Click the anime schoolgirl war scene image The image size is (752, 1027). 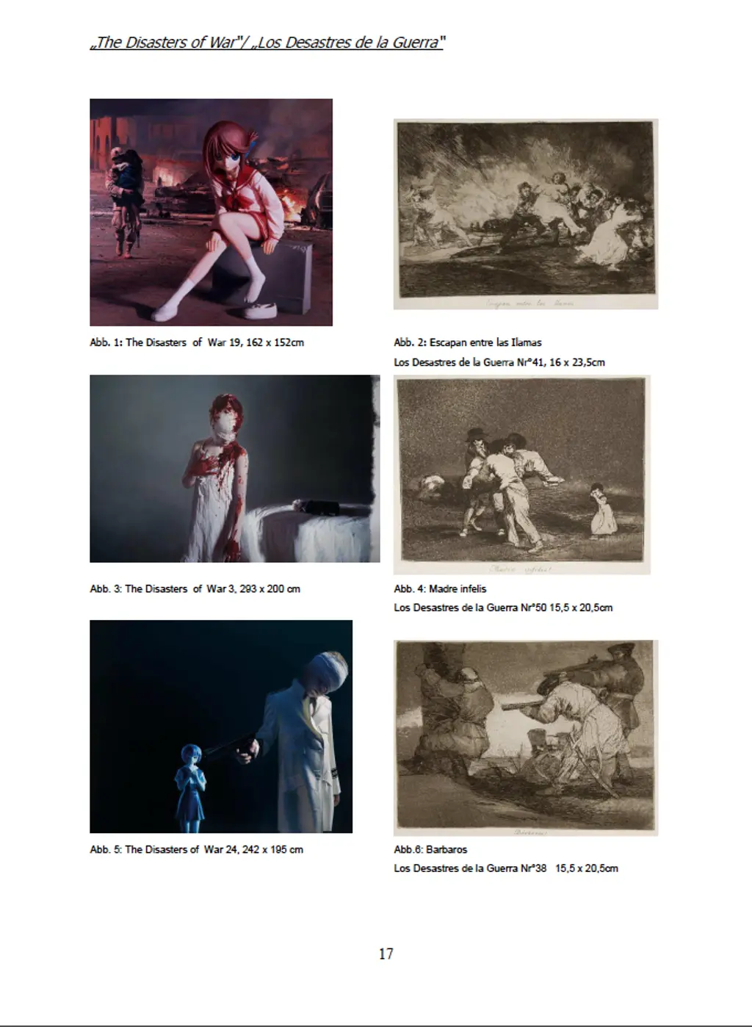coord(211,212)
